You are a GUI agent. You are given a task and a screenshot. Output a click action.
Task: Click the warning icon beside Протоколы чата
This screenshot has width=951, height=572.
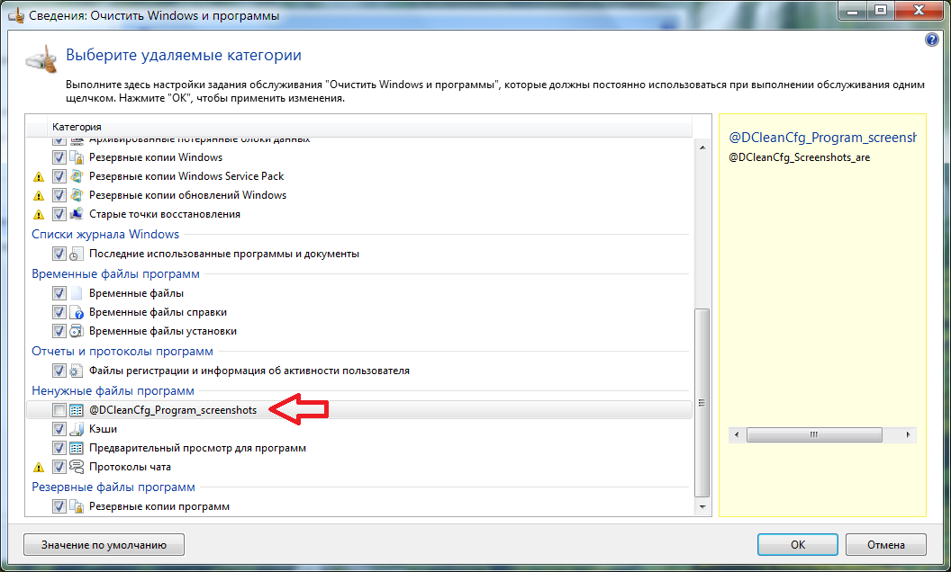(39, 468)
